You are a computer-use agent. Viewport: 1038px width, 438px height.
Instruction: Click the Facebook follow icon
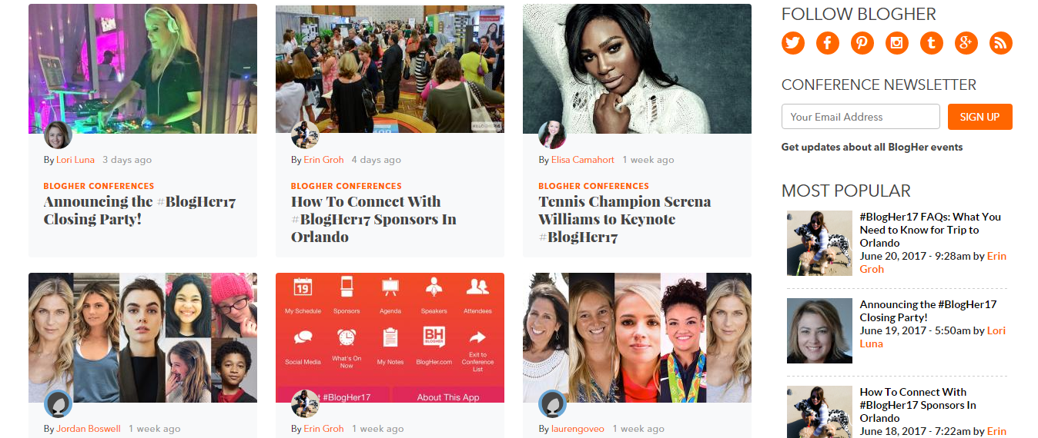(x=828, y=43)
